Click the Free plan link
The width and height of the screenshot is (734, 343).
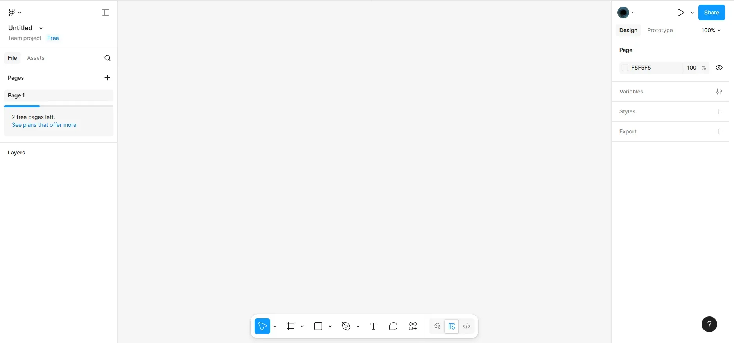(x=53, y=38)
